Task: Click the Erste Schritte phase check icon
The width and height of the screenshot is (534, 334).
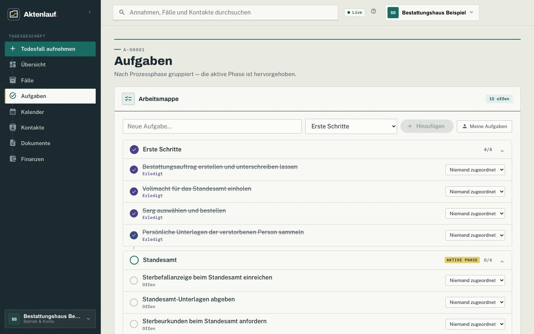Action: tap(134, 150)
